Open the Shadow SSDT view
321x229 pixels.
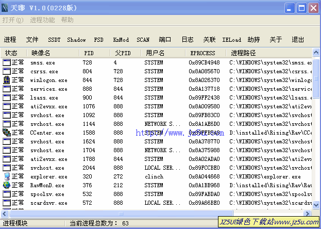[x=76, y=40]
